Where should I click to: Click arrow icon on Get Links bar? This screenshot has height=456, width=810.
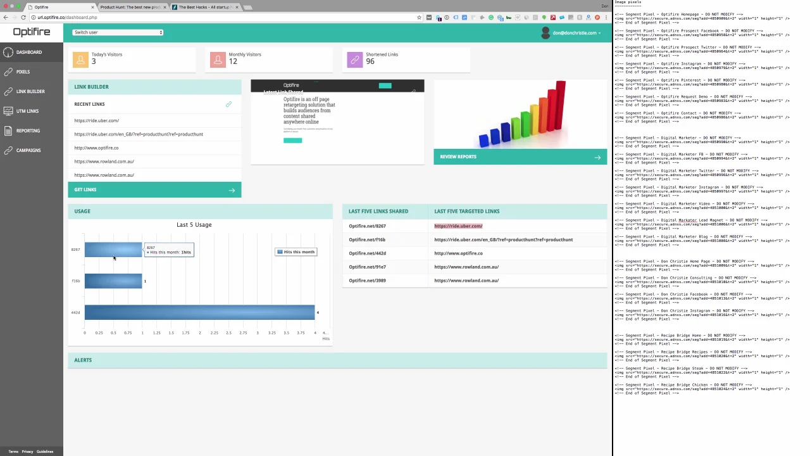pos(232,190)
